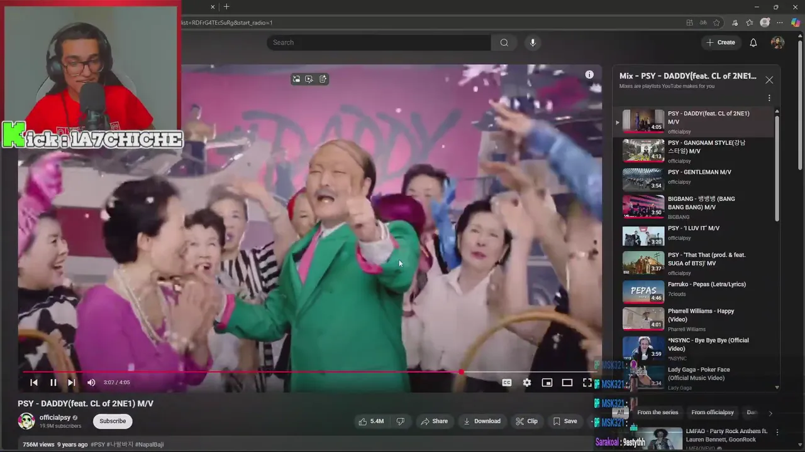Select the 'All' filter chip

621,412
